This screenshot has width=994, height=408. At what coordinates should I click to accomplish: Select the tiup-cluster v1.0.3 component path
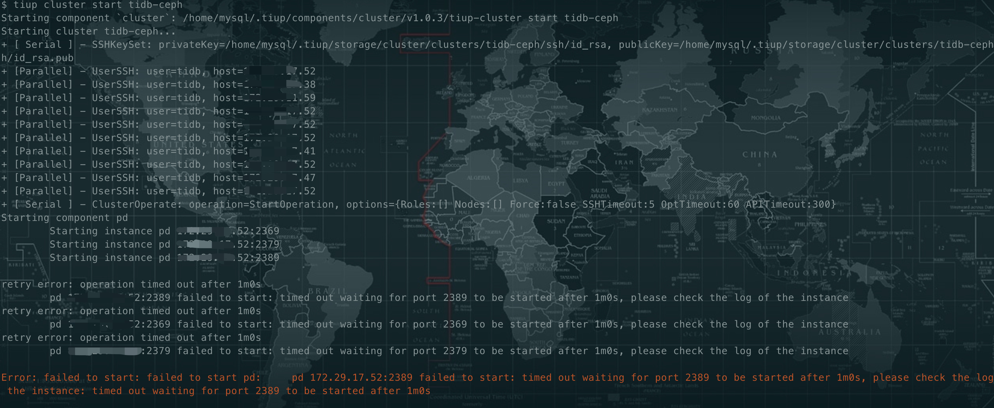352,18
